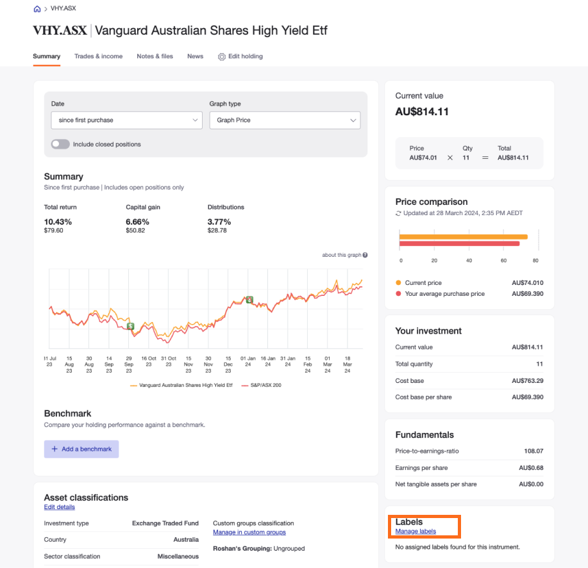Click the Total return 10.43% value
The image size is (588, 568).
tap(58, 222)
